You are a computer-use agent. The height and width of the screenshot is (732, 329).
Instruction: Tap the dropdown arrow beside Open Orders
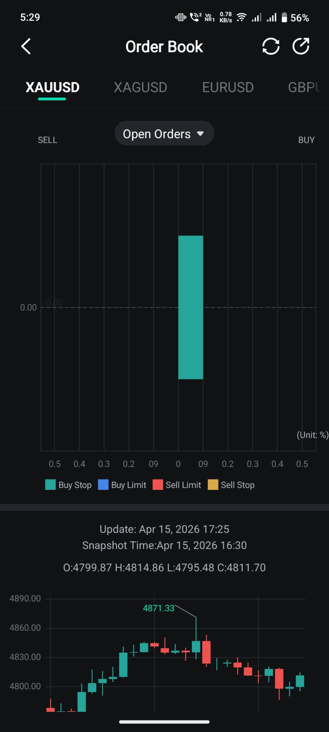click(x=200, y=134)
